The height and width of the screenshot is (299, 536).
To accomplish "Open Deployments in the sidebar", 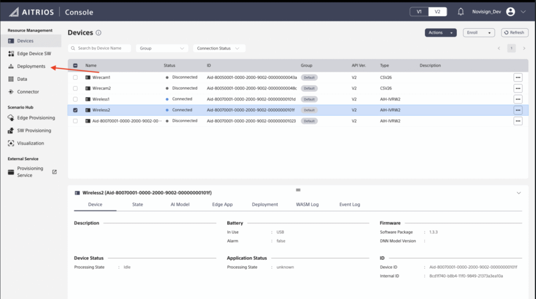I will (x=31, y=67).
